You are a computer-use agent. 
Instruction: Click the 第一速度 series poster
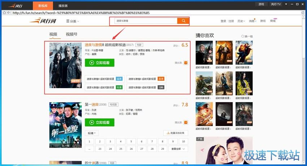click(65, 125)
